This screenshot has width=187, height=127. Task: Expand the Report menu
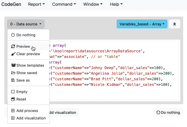[x=36, y=4]
